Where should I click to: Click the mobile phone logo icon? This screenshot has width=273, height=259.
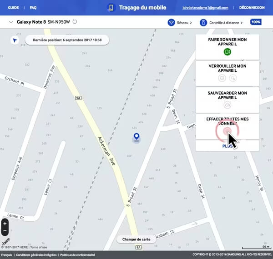click(111, 8)
